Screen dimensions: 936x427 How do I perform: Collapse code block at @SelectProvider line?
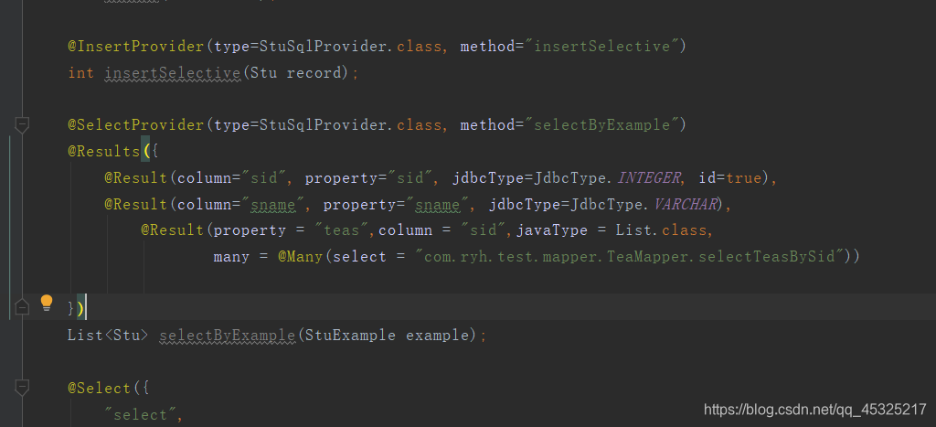coord(22,125)
